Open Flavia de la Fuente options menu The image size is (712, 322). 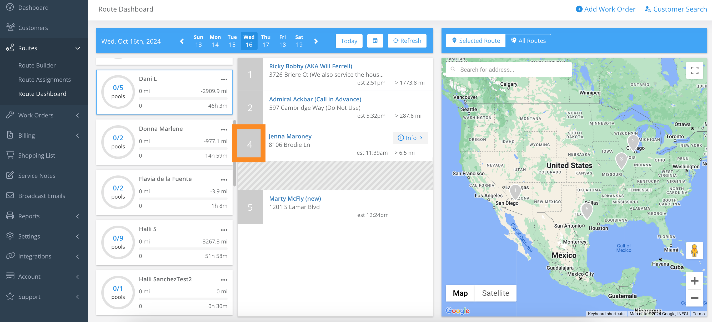tap(224, 180)
